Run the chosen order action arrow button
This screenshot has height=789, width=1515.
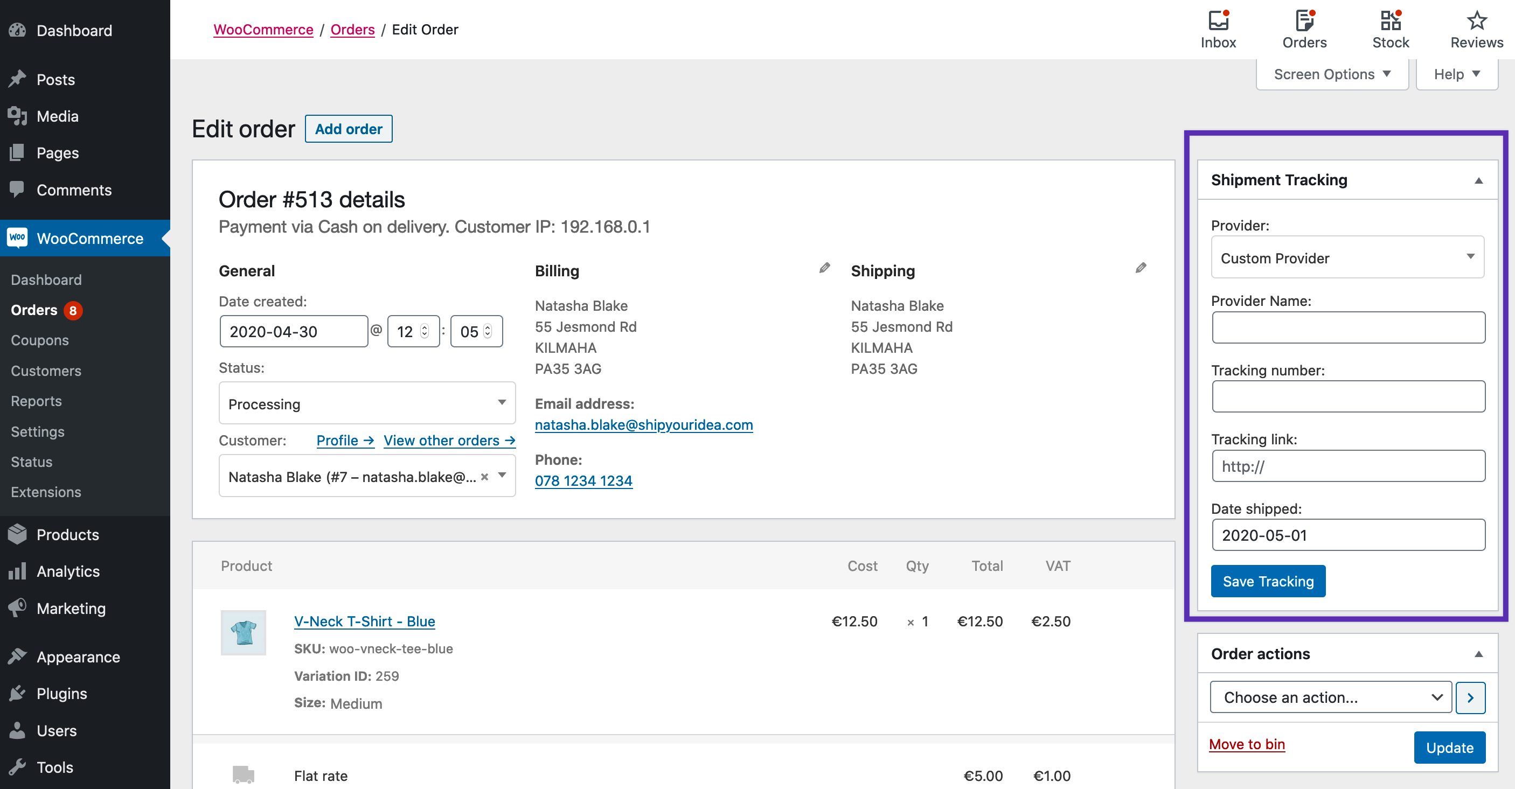[1470, 697]
